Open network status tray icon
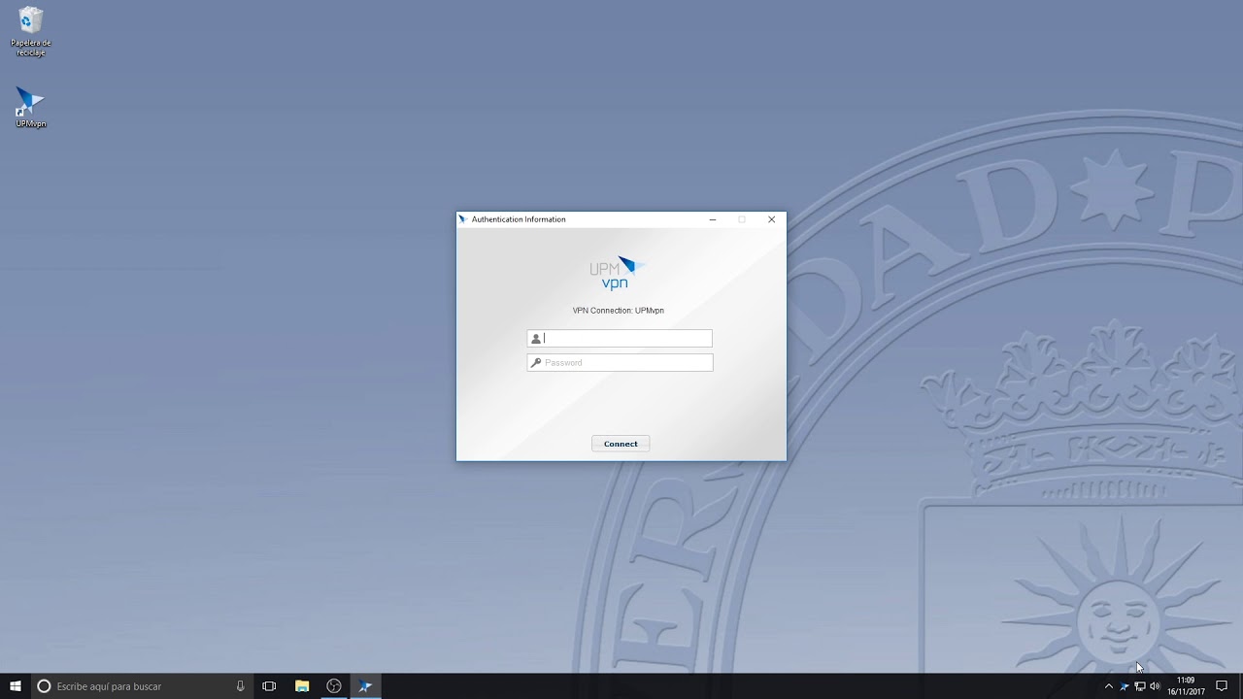This screenshot has width=1243, height=699. coord(1140,686)
